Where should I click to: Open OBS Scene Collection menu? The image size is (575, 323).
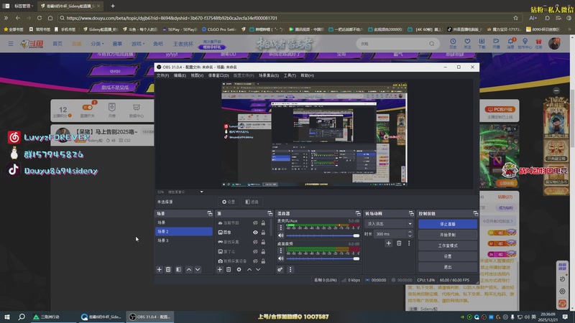269,75
